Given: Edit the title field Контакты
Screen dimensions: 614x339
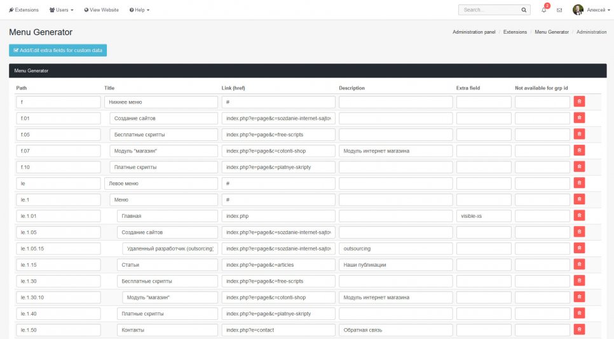Looking at the screenshot, I should tap(167, 330).
